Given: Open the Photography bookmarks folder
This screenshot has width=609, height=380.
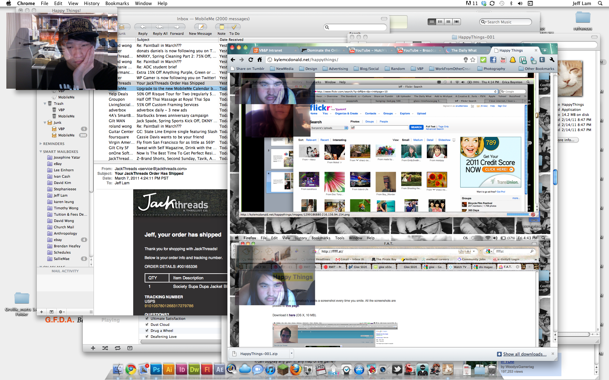Looking at the screenshot, I should click(x=491, y=69).
